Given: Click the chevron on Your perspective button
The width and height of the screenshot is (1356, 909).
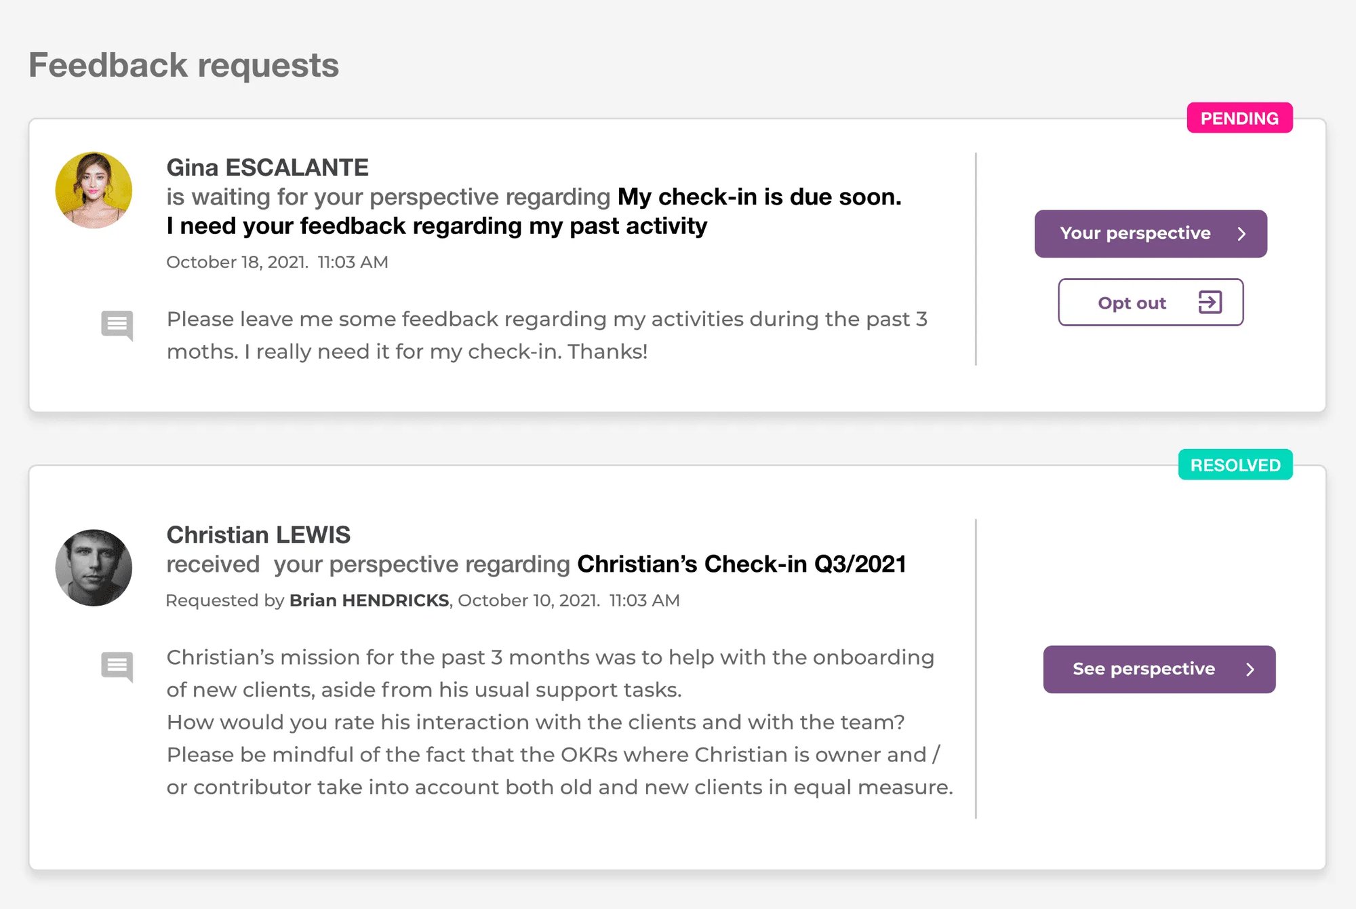Looking at the screenshot, I should 1241,233.
